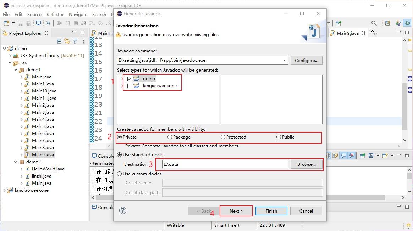Click the Finish button

click(x=271, y=211)
